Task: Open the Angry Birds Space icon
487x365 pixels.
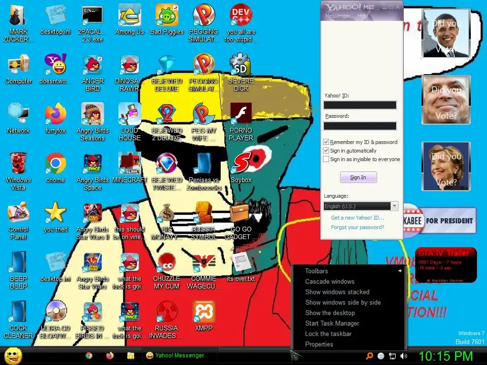Action: [x=93, y=171]
